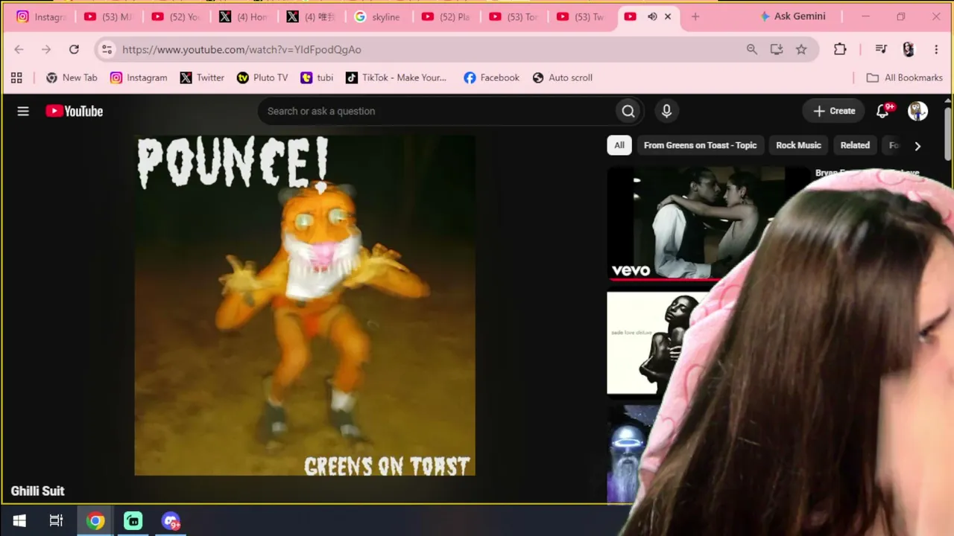Select the Related filter chip

click(855, 145)
